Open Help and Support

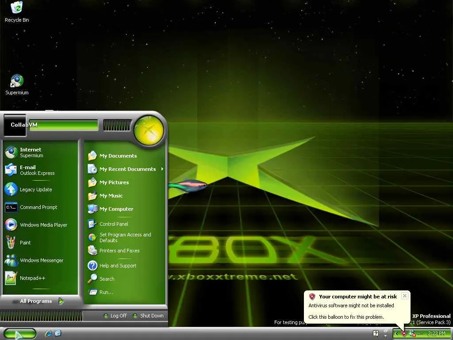(125, 266)
